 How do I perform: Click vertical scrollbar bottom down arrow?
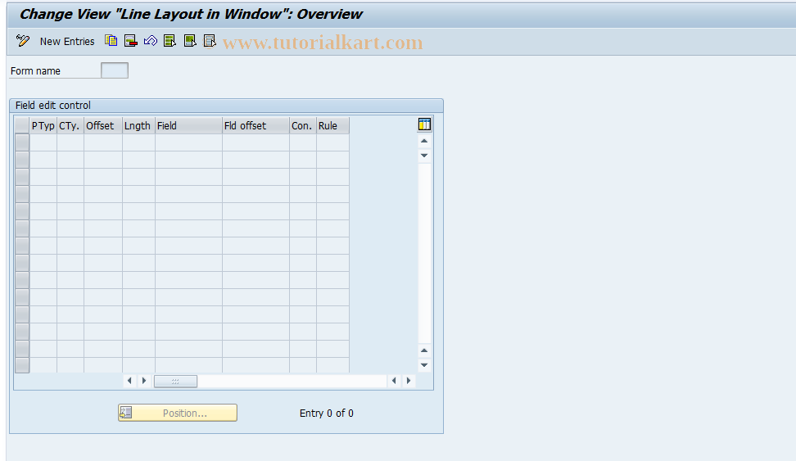click(424, 365)
